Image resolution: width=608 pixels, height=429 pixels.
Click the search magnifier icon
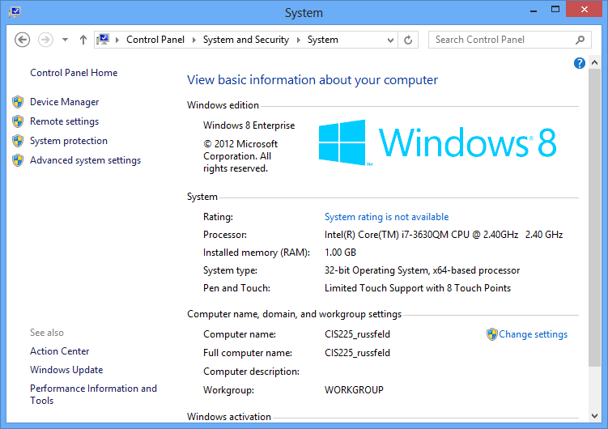tap(580, 40)
